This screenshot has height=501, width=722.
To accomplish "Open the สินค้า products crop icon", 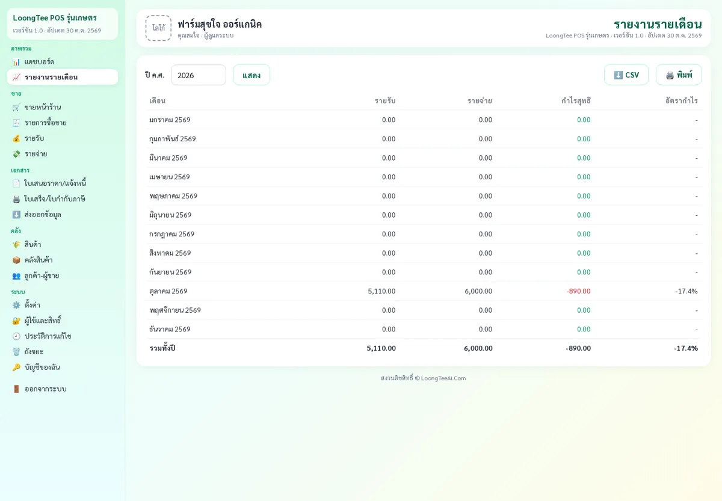I will pos(16,244).
